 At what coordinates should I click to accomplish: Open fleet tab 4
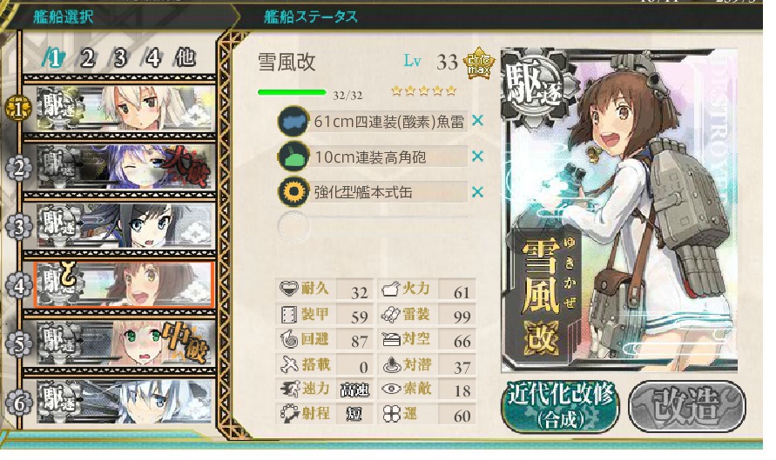pos(152,58)
